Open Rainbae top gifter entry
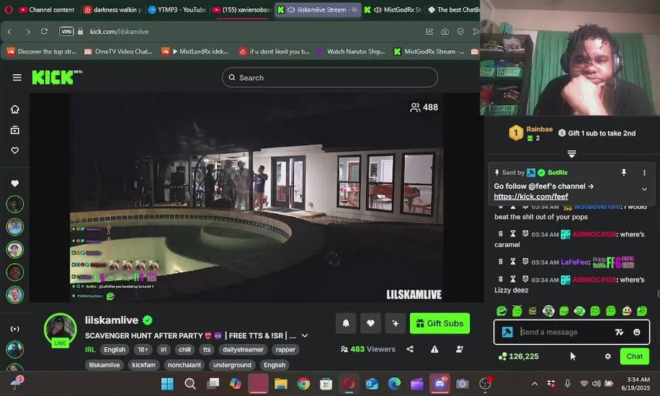Image resolution: width=660 pixels, height=396 pixels. point(531,133)
